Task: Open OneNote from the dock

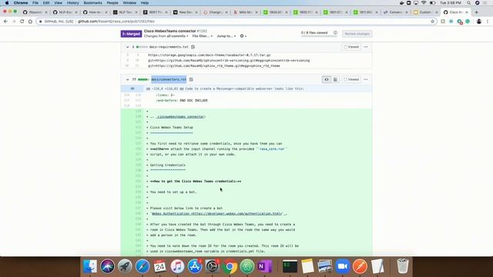Action: (265, 266)
